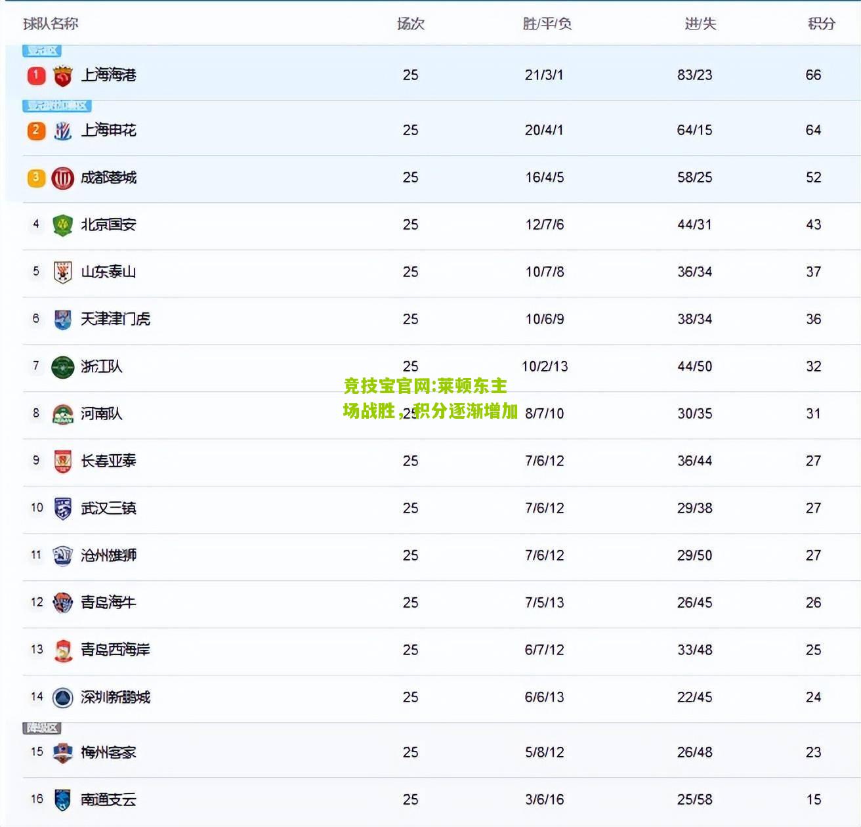Viewport: 861px width, 827px height.
Task: Click the 梅州客家 team badge
Action: pyautogui.click(x=62, y=753)
